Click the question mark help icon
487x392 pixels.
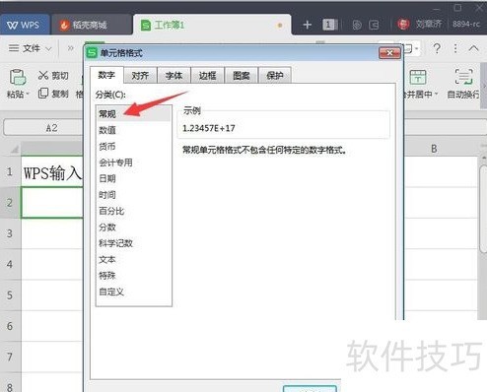pos(437,48)
